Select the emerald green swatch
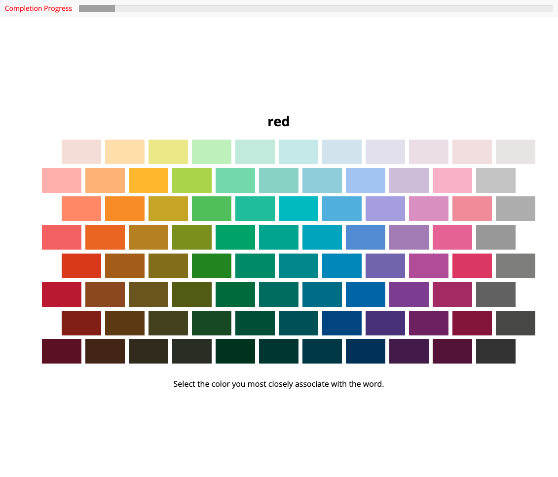The height and width of the screenshot is (477, 558). [235, 237]
